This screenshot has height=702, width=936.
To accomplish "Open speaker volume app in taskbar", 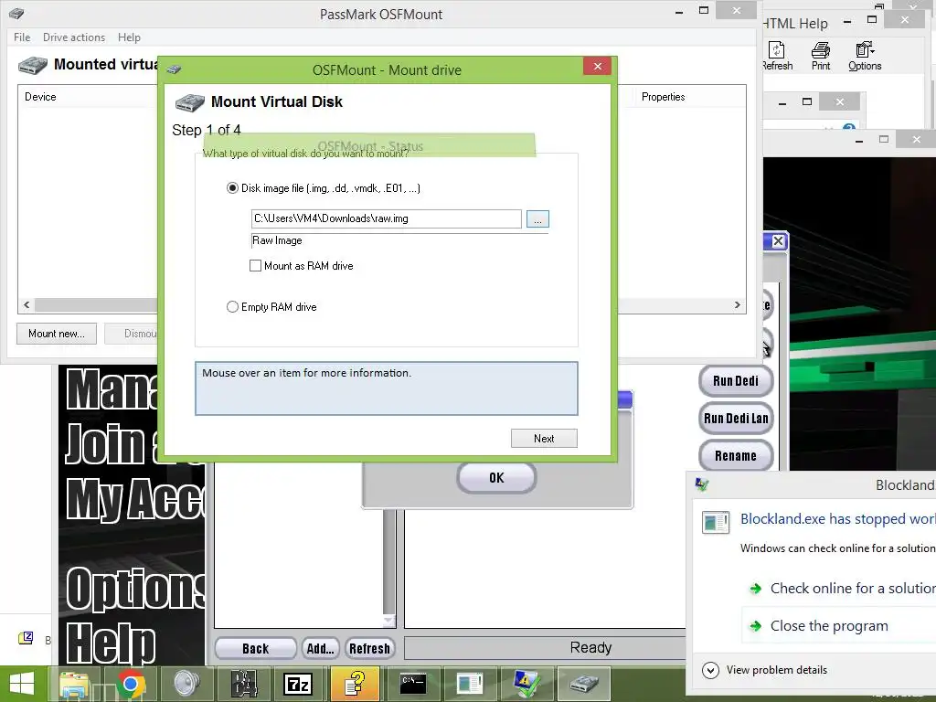I will tap(186, 684).
